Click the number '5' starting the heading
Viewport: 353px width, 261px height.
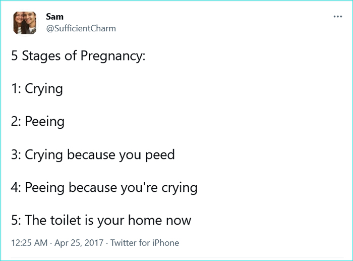(x=15, y=56)
